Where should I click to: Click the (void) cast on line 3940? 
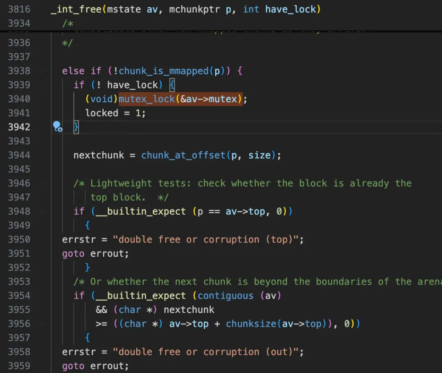(x=101, y=99)
